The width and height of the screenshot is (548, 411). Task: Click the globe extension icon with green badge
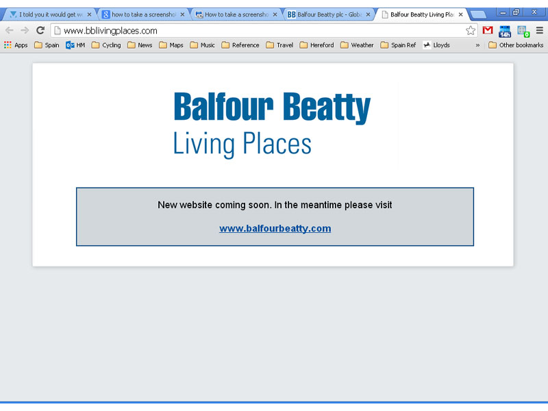click(523, 32)
